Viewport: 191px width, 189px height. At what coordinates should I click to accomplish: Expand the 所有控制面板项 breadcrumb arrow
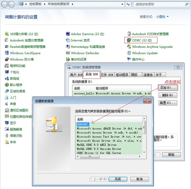[73, 4]
